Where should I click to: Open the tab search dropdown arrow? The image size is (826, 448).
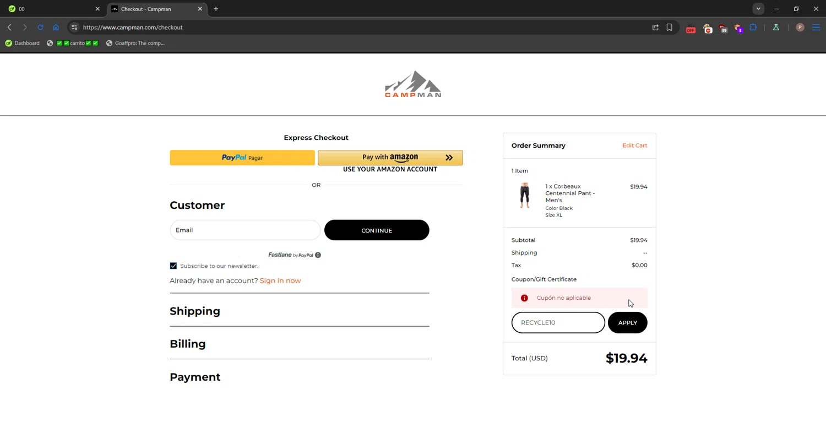[758, 9]
